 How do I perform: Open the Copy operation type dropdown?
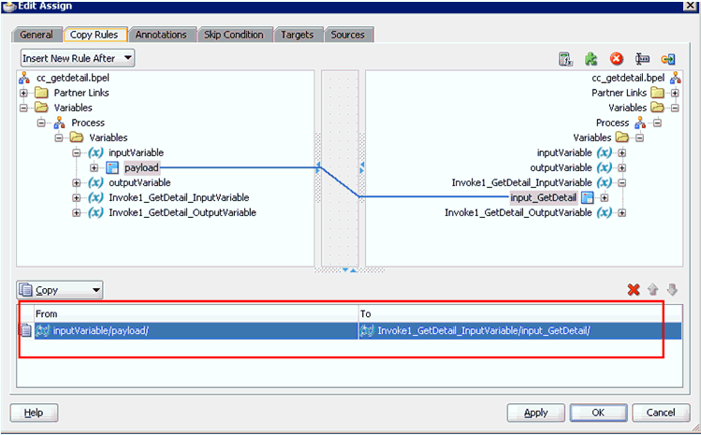pyautogui.click(x=60, y=290)
